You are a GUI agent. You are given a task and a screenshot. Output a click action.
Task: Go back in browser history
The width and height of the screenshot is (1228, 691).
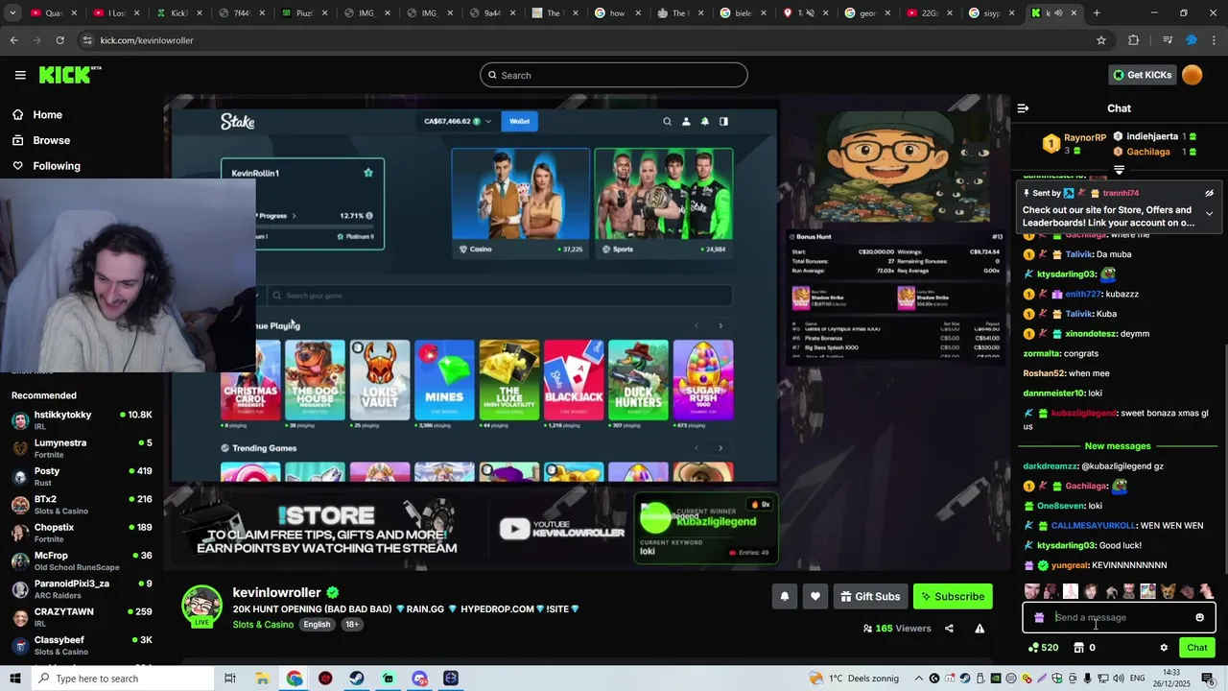pyautogui.click(x=13, y=40)
